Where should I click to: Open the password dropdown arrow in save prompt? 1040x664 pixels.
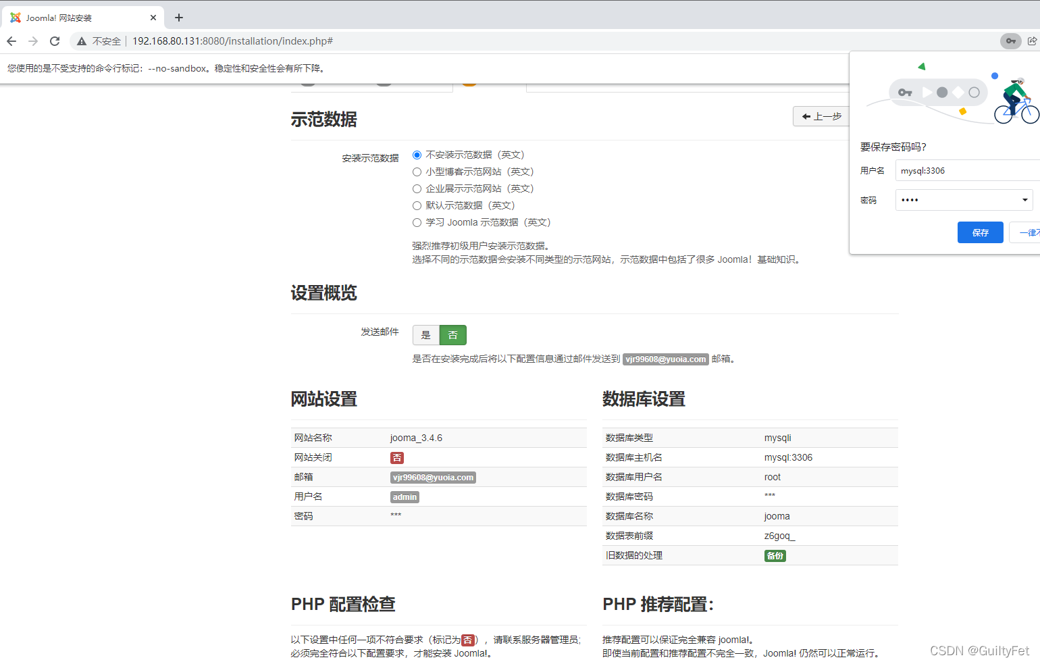pos(1025,200)
